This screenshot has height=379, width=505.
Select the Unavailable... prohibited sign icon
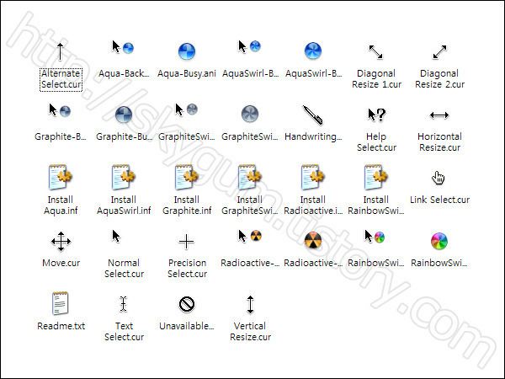(x=187, y=304)
